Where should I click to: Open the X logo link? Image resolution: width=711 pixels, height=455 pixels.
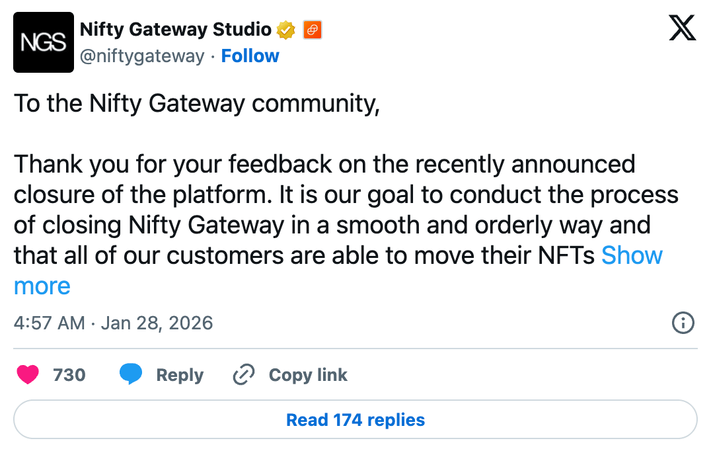click(682, 29)
